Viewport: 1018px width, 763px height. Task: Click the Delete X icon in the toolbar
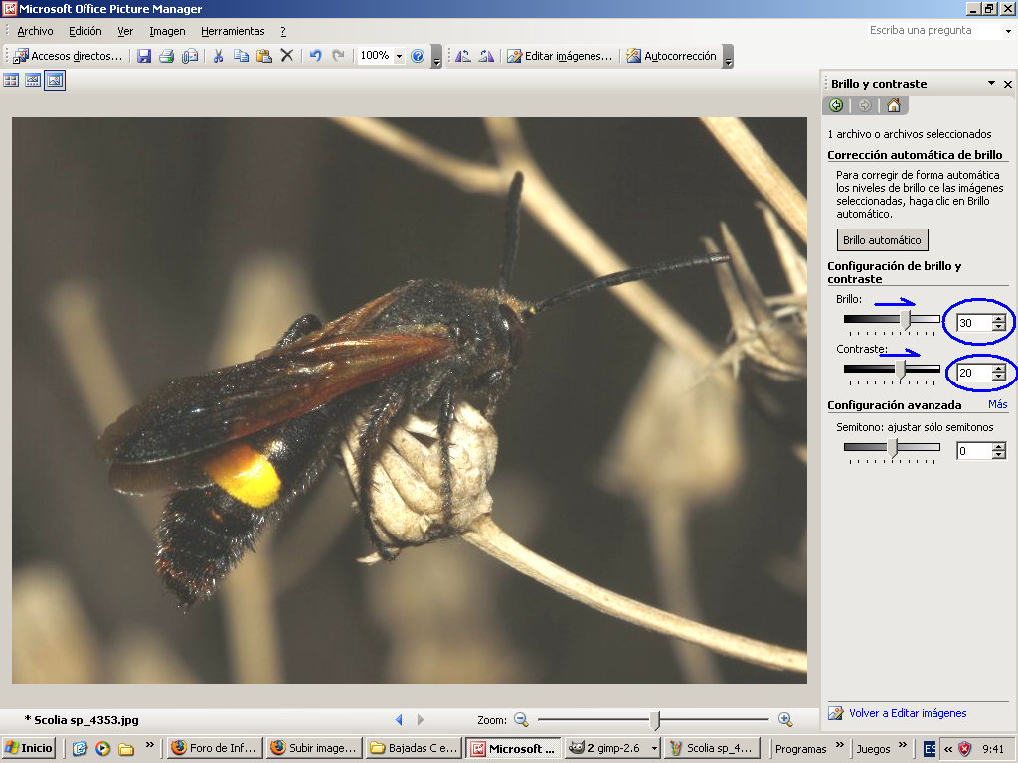pos(287,56)
